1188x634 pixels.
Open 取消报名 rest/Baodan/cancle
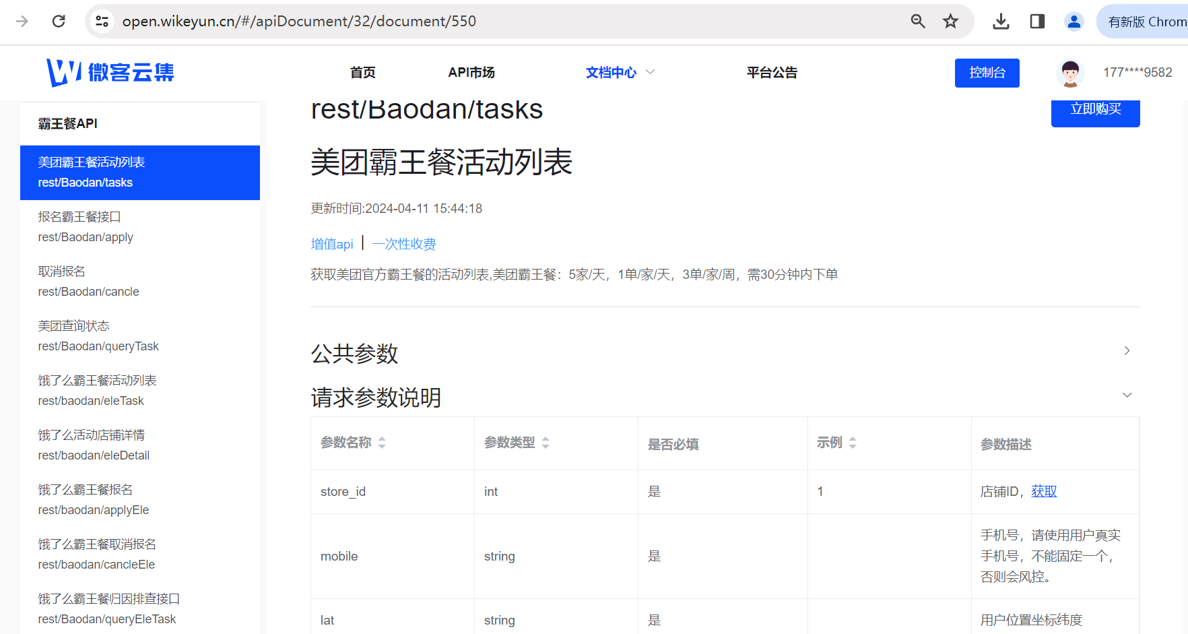click(140, 282)
